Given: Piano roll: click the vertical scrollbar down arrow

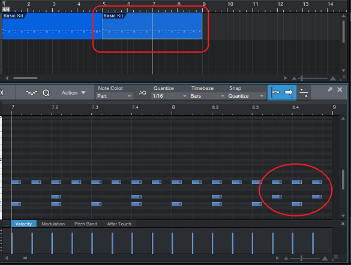Looking at the screenshot, I should (343, 216).
